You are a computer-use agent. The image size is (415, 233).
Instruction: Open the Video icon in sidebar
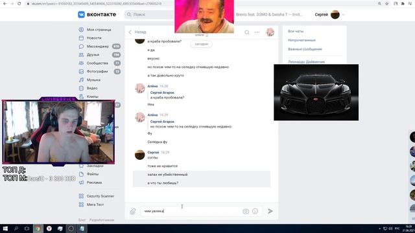pyautogui.click(x=81, y=88)
